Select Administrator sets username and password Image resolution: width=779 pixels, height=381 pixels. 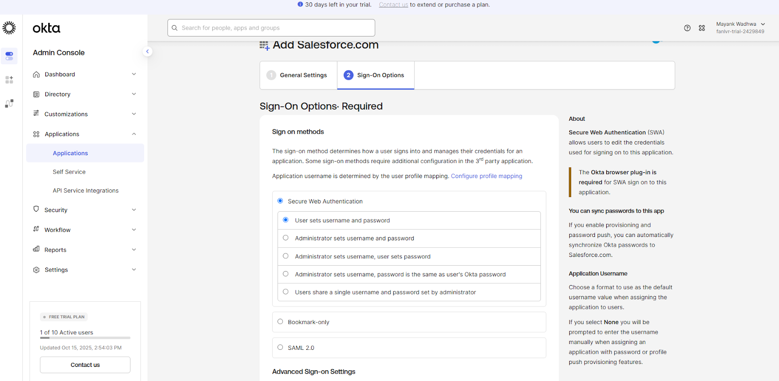click(286, 238)
